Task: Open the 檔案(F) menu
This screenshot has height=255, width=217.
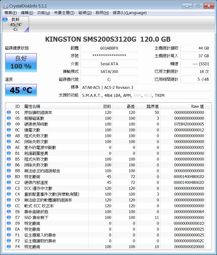Action: [11, 13]
